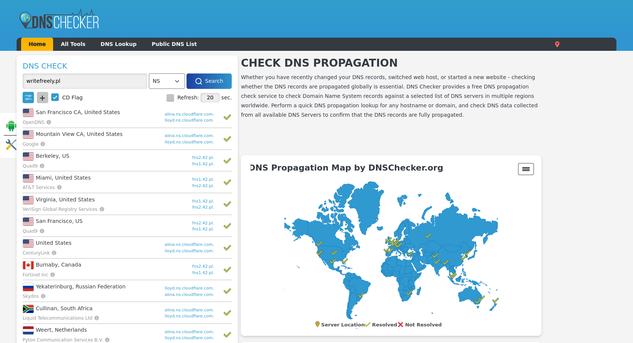The width and height of the screenshot is (633, 343).
Task: Click info icon beside Fortinet Inc
Action: click(53, 275)
